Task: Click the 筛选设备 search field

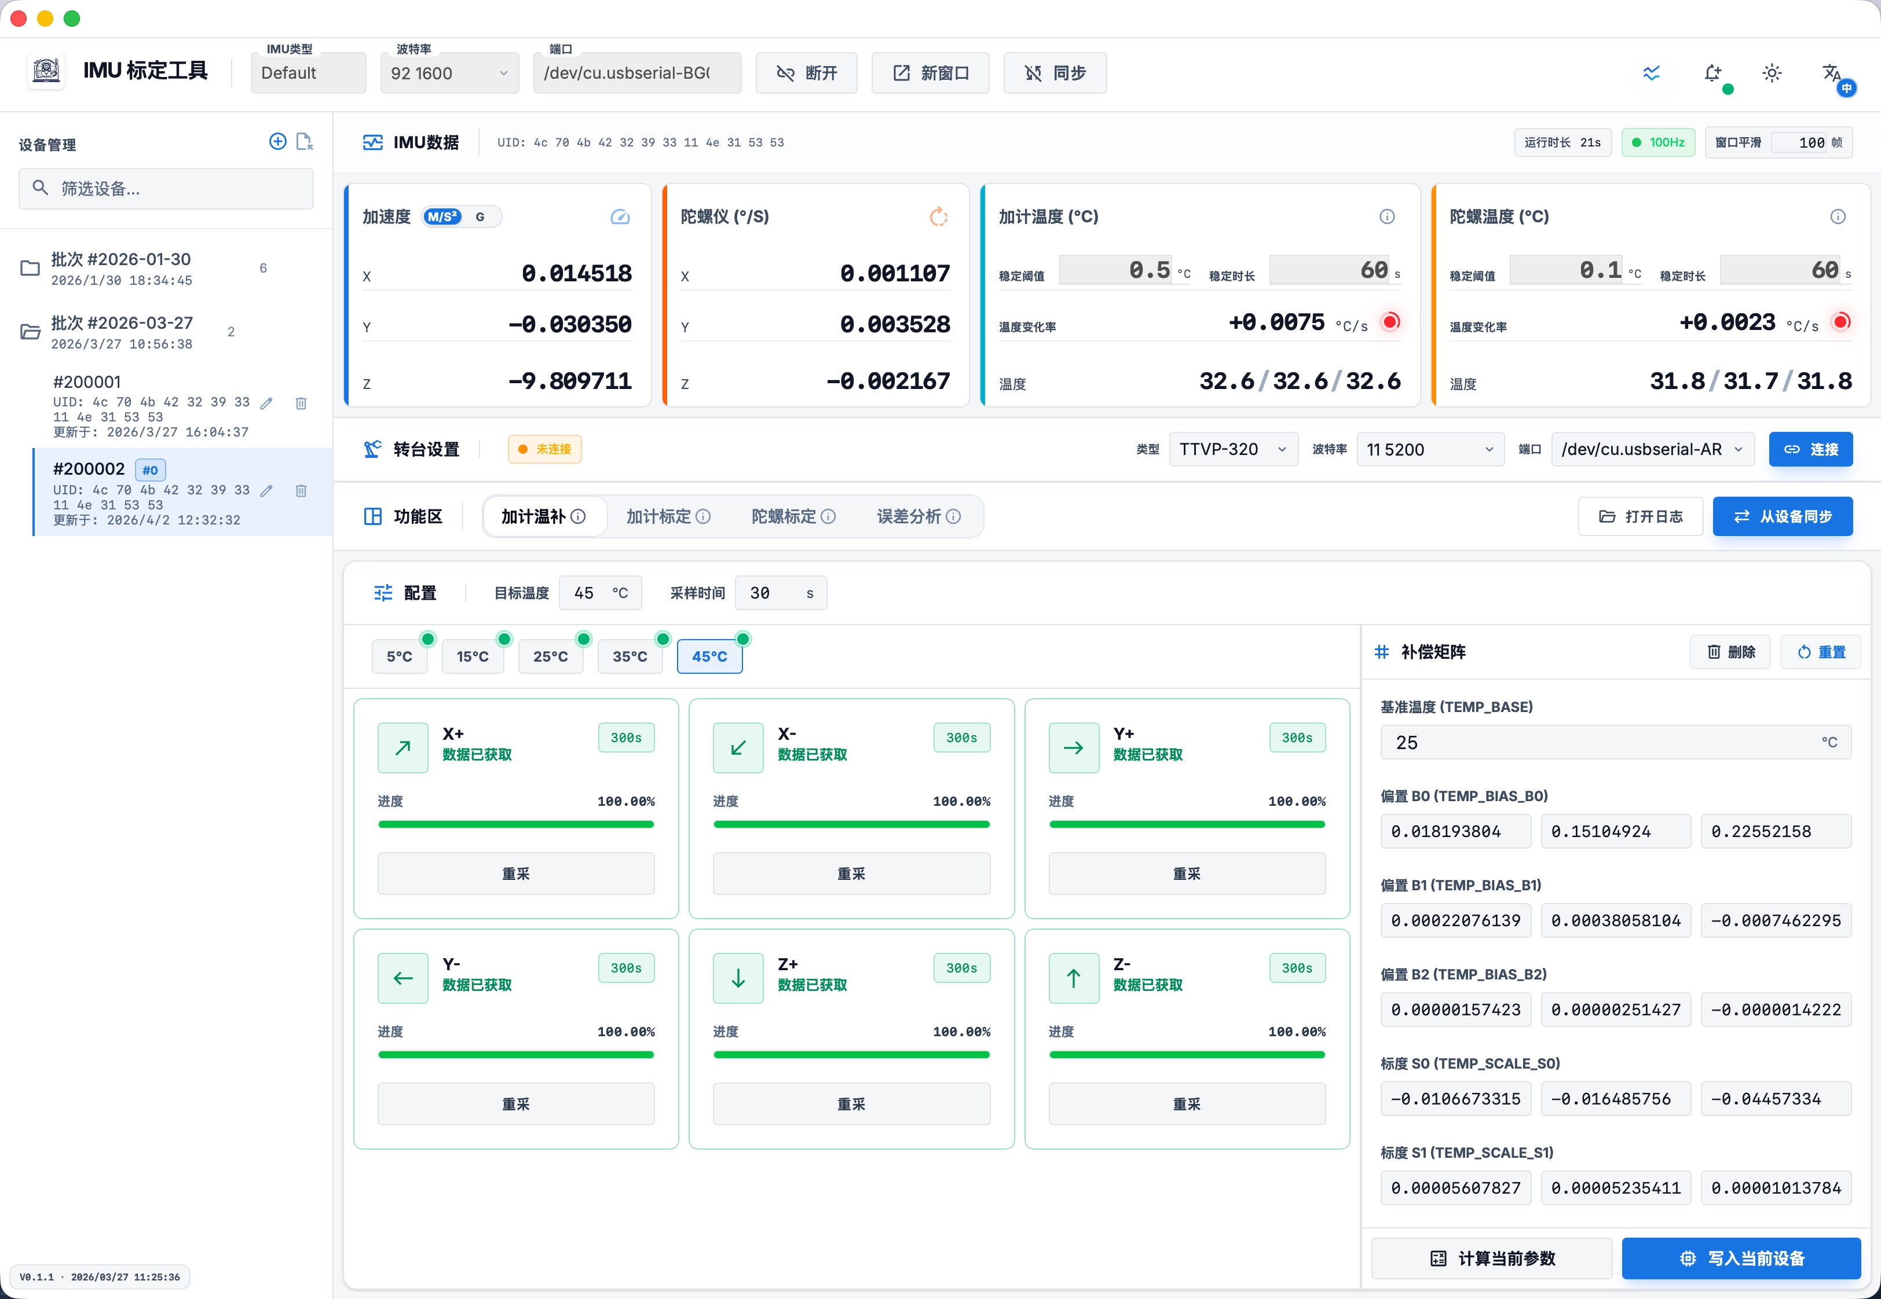Action: click(166, 189)
